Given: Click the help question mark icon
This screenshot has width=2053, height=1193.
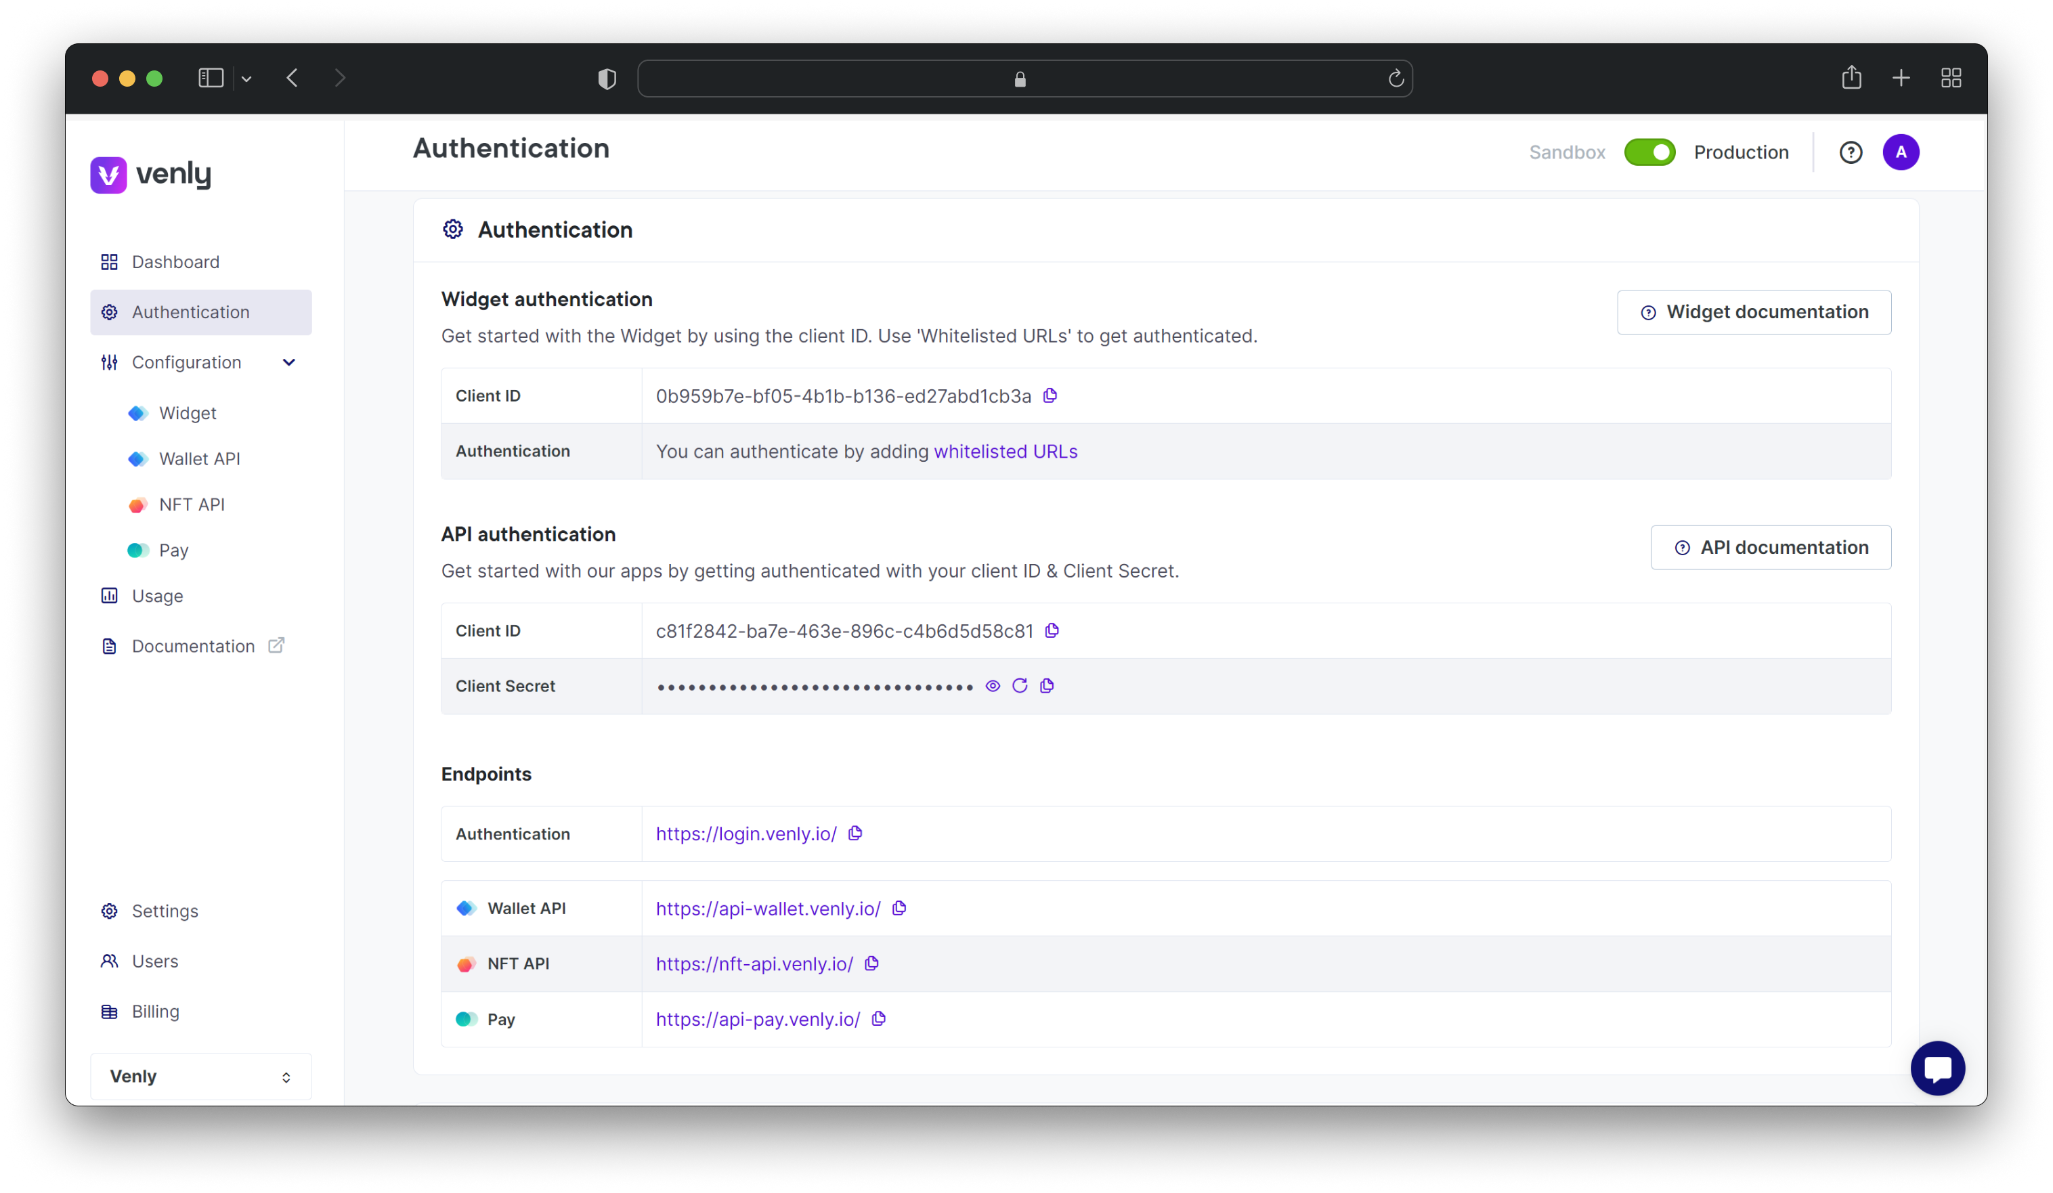Looking at the screenshot, I should tap(1850, 152).
